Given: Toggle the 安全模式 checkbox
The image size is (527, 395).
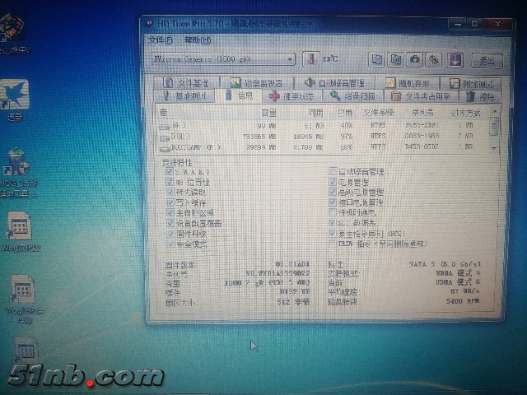Looking at the screenshot, I should tap(170, 244).
